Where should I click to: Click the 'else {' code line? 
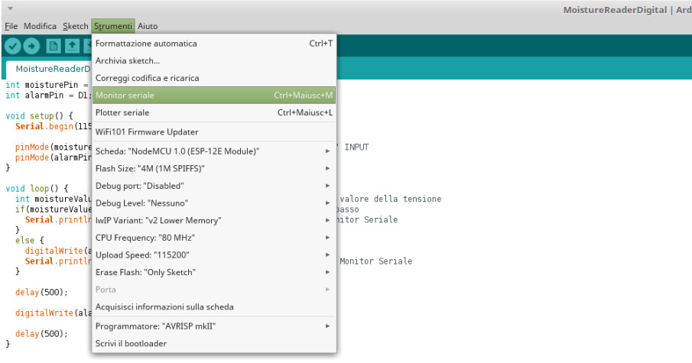coord(30,241)
